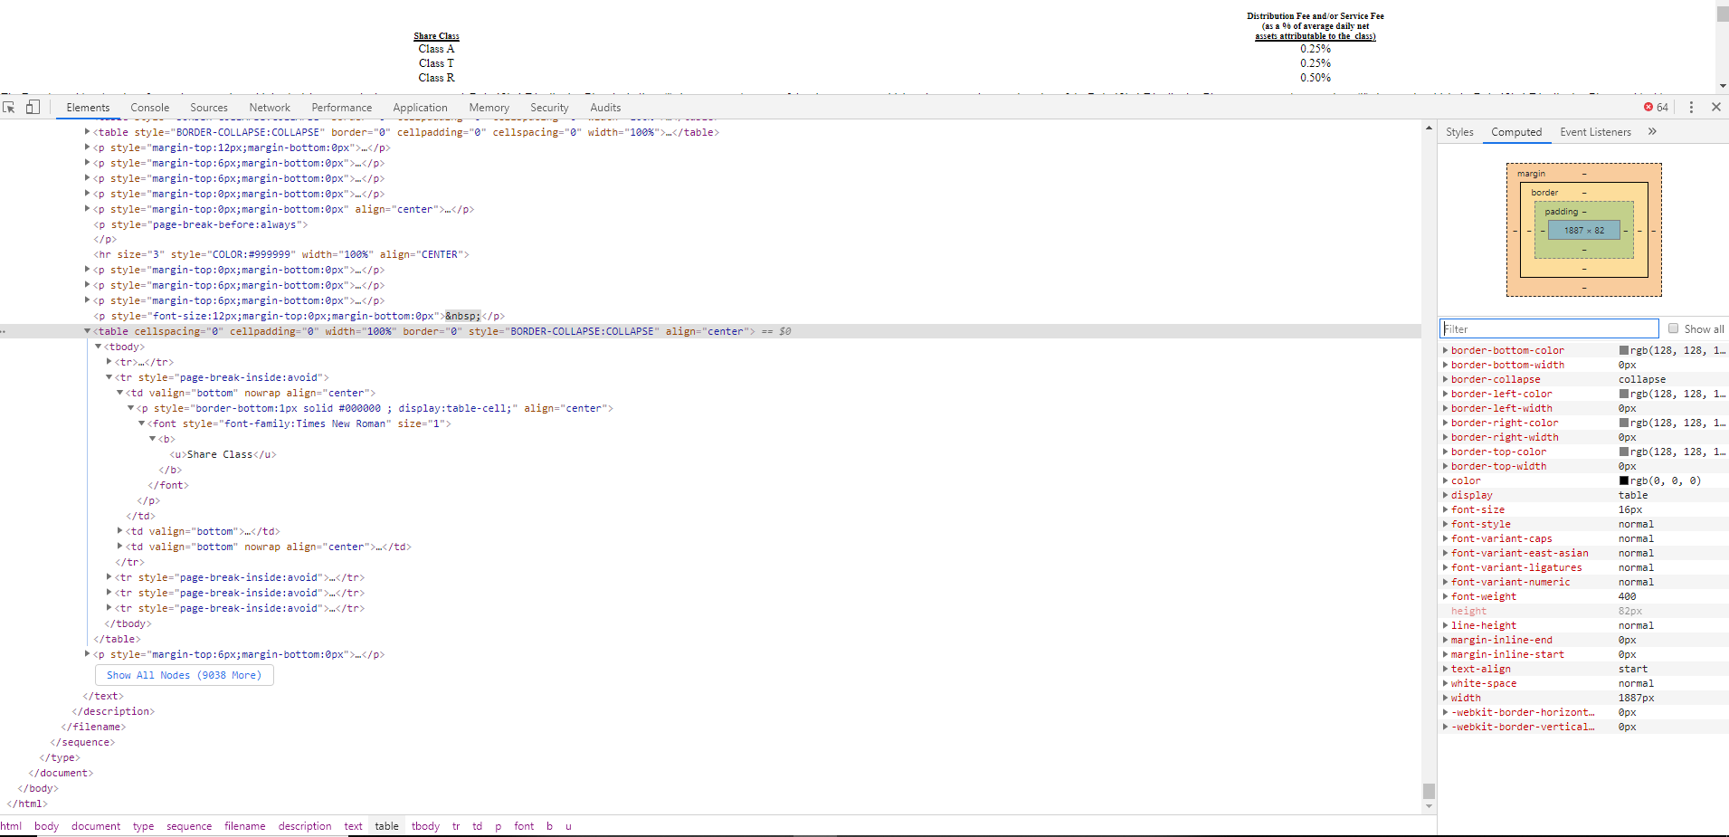Open the error count indicator showing 64
Image resolution: width=1729 pixels, height=837 pixels.
pos(1656,107)
